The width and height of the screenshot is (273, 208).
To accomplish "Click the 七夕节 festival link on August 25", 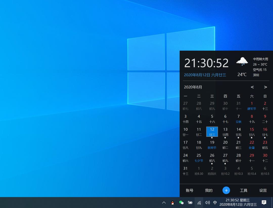I will (x=199, y=161).
